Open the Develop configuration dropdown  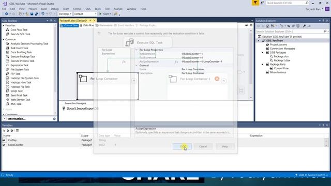[x=65, y=14]
